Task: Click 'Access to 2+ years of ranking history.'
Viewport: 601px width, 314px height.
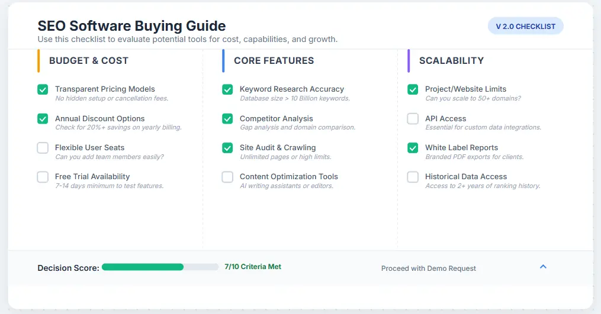Action: pyautogui.click(x=483, y=186)
